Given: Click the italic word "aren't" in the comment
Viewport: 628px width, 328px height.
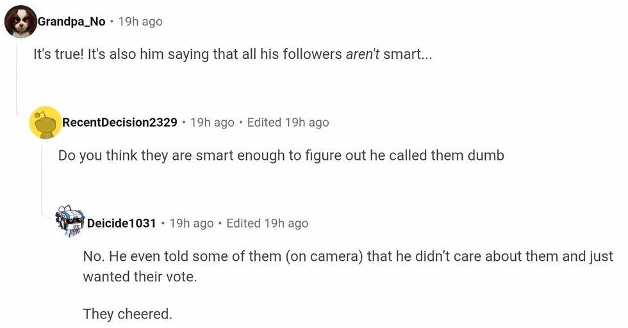Looking at the screenshot, I should point(363,55).
